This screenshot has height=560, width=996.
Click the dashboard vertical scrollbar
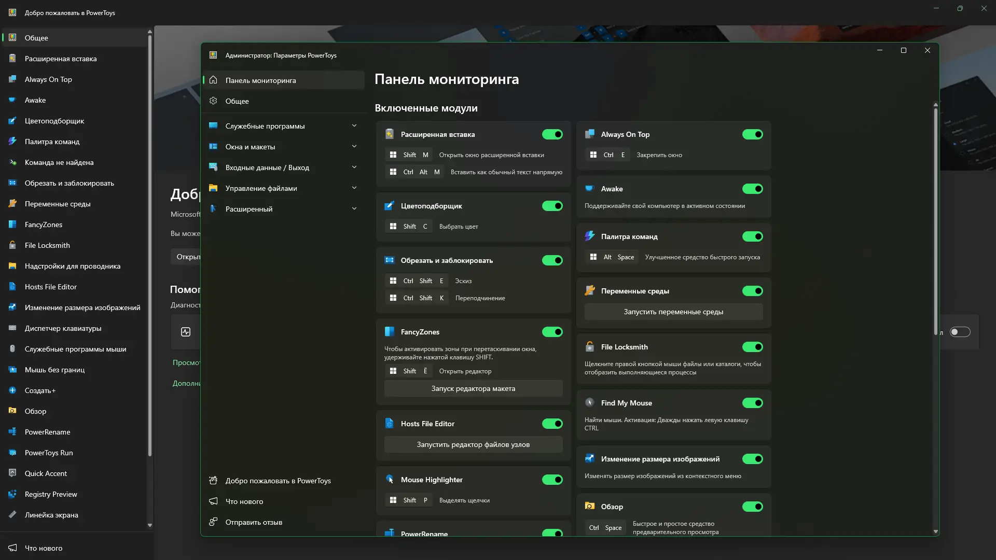935,218
